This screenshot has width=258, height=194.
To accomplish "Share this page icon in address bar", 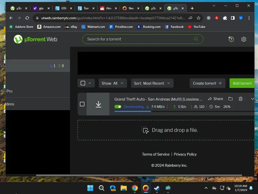I will [190, 18].
